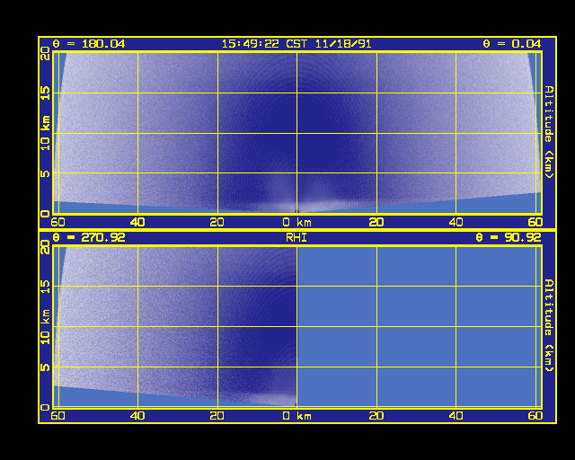Click the right-side "60" range label under the upper panel
Viewport: 575px width, 460px height.
[535, 222]
